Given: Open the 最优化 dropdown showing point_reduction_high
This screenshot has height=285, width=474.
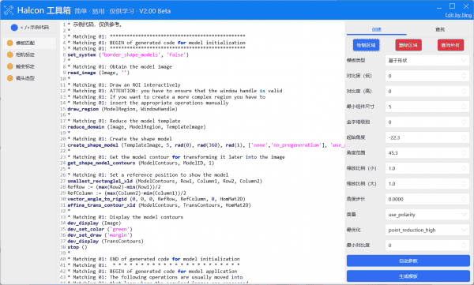Looking at the screenshot, I should pyautogui.click(x=427, y=230).
